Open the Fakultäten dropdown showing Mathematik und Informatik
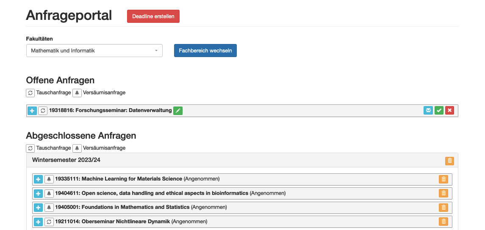This screenshot has height=230, width=485. [x=94, y=51]
